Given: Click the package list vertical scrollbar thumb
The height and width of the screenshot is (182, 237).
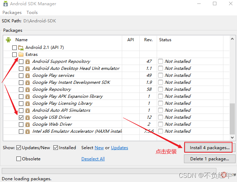Looking at the screenshot, I should tap(232, 119).
